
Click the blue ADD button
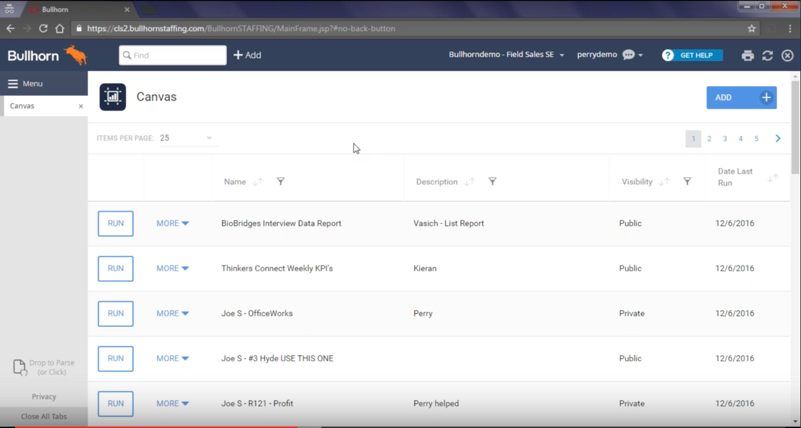(741, 97)
